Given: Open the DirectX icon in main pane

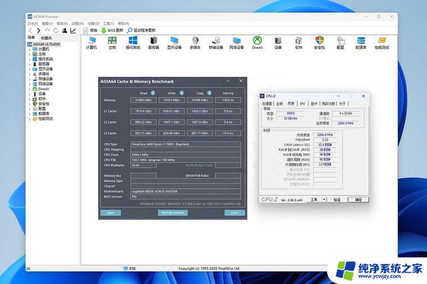Looking at the screenshot, I should point(258,43).
